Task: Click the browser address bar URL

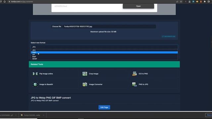Action: click(x=22, y=2)
